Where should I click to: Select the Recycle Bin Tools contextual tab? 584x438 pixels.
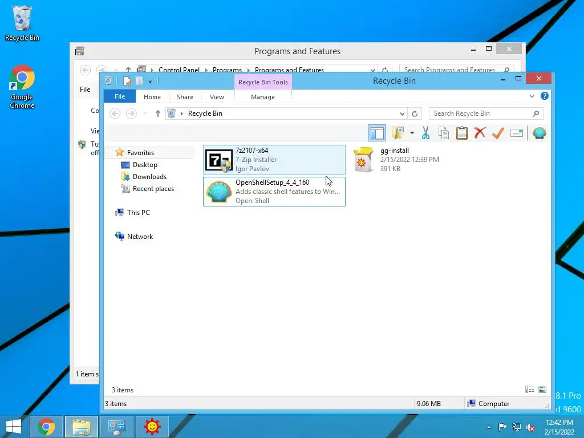pyautogui.click(x=263, y=82)
